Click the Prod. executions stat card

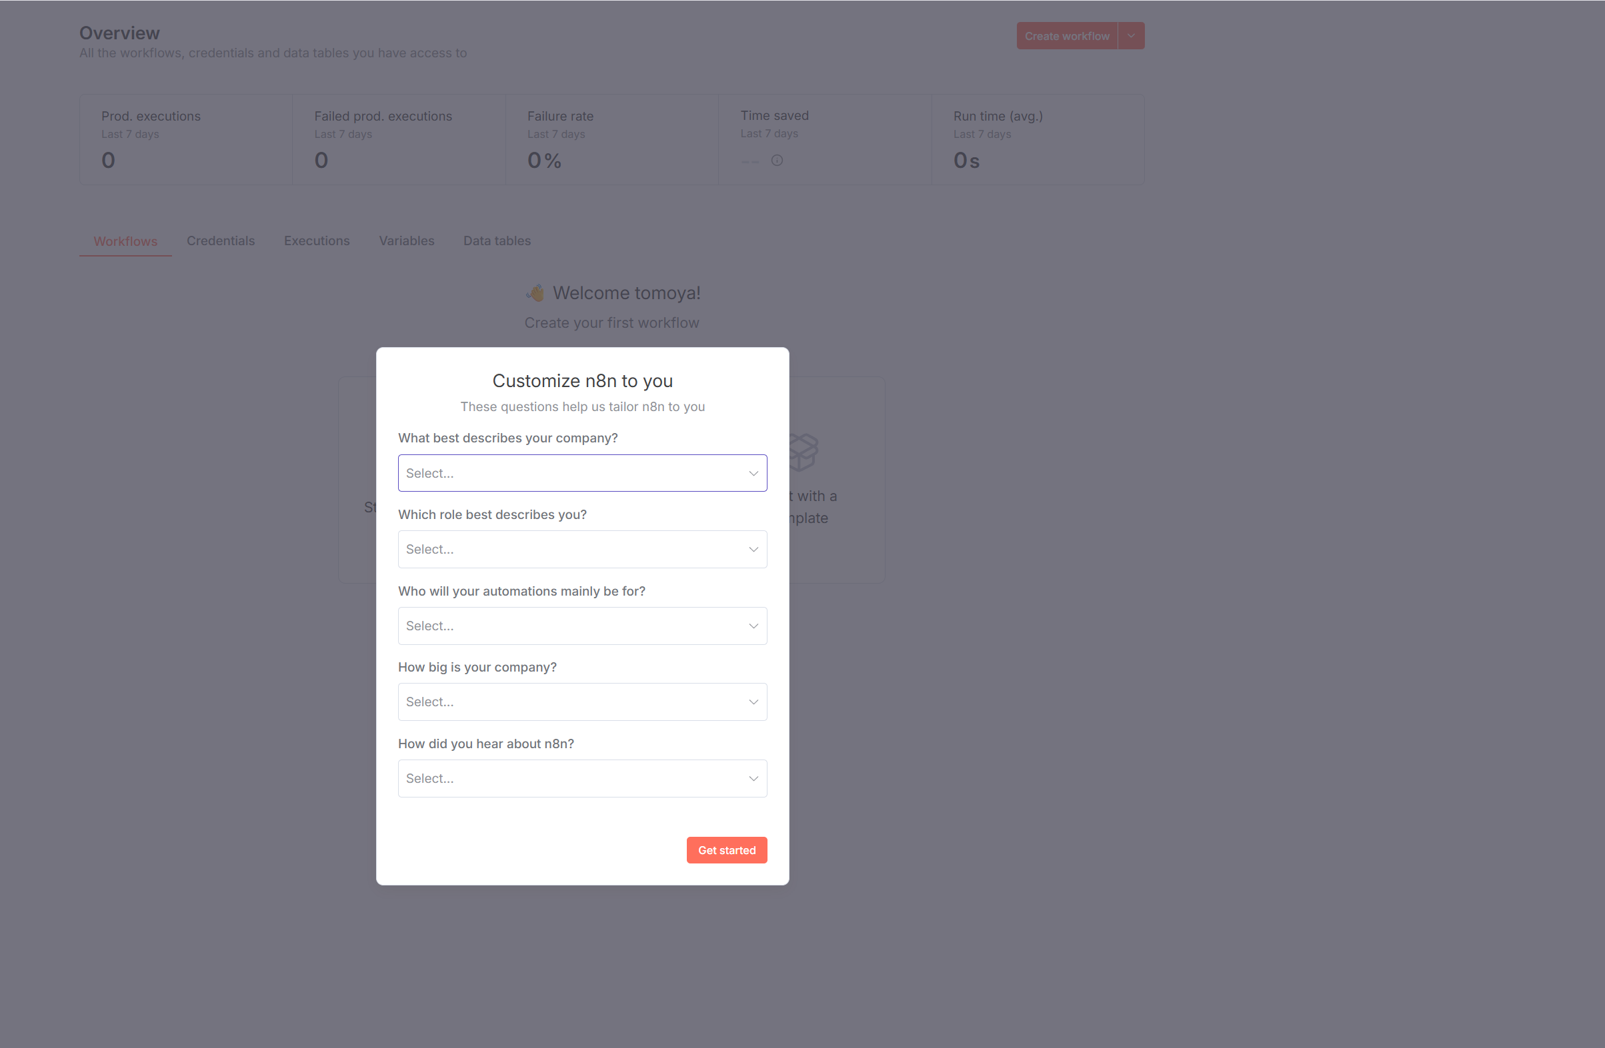point(185,139)
